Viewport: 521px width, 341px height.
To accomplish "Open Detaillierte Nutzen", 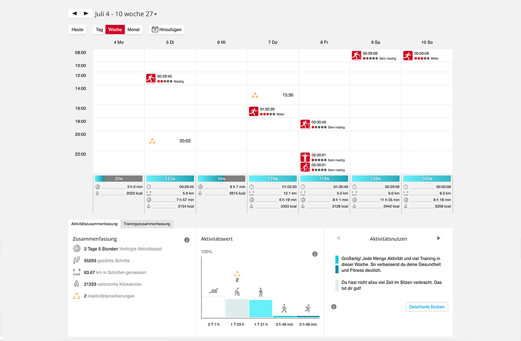I will (427, 307).
